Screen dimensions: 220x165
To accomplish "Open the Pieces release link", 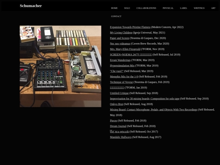I will (113, 121).
